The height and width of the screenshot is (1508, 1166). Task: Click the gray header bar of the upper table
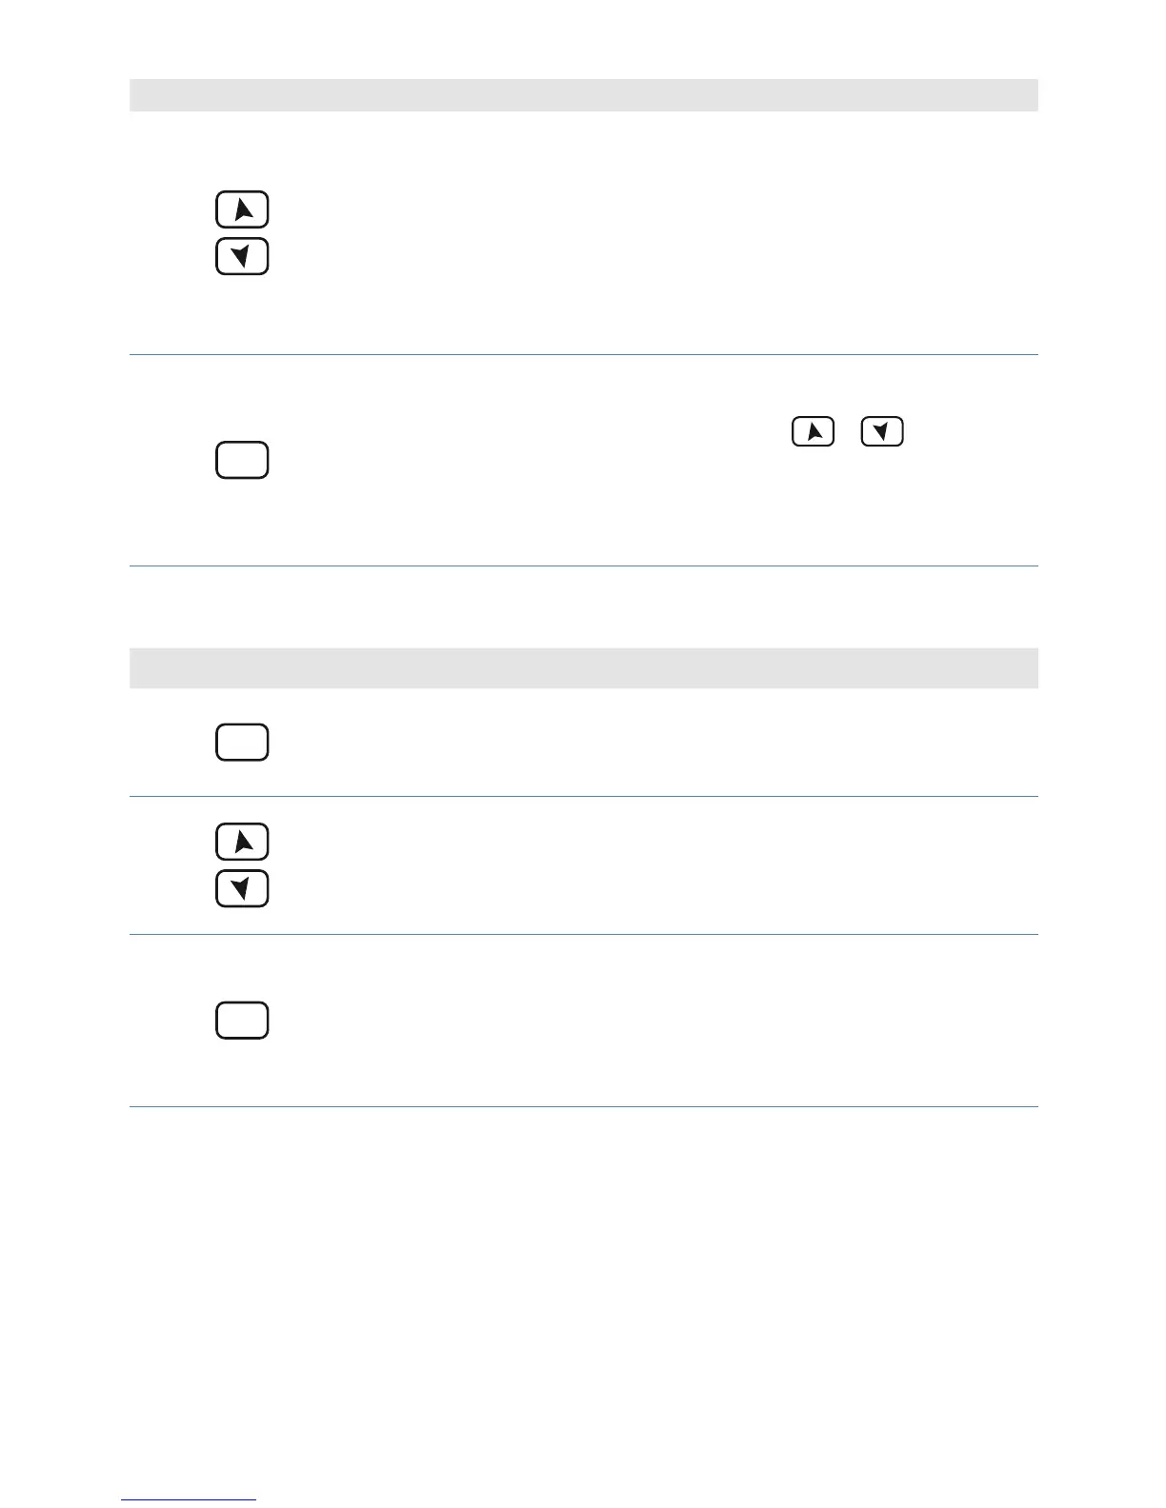[583, 95]
